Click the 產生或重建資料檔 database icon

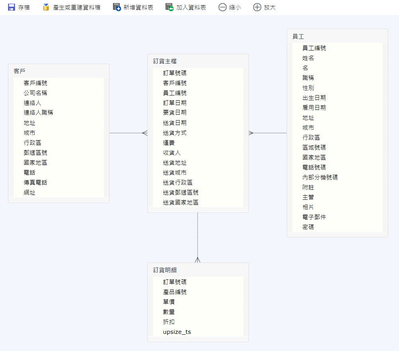pos(46,8)
